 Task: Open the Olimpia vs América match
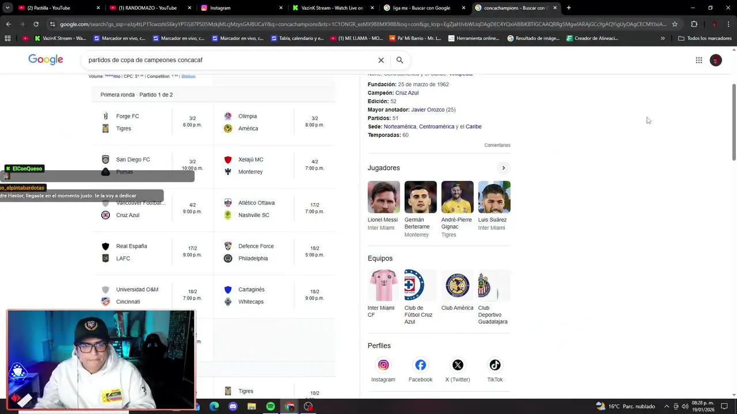point(274,122)
